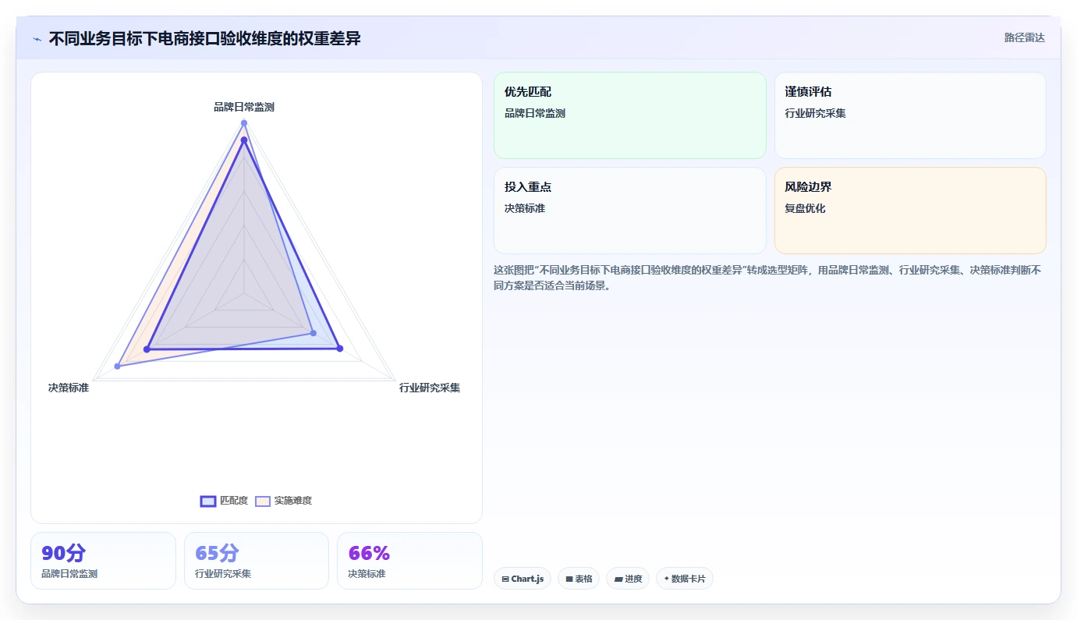Click the 表格 tag icon
Viewport: 1077px width, 620px height.
(x=569, y=579)
